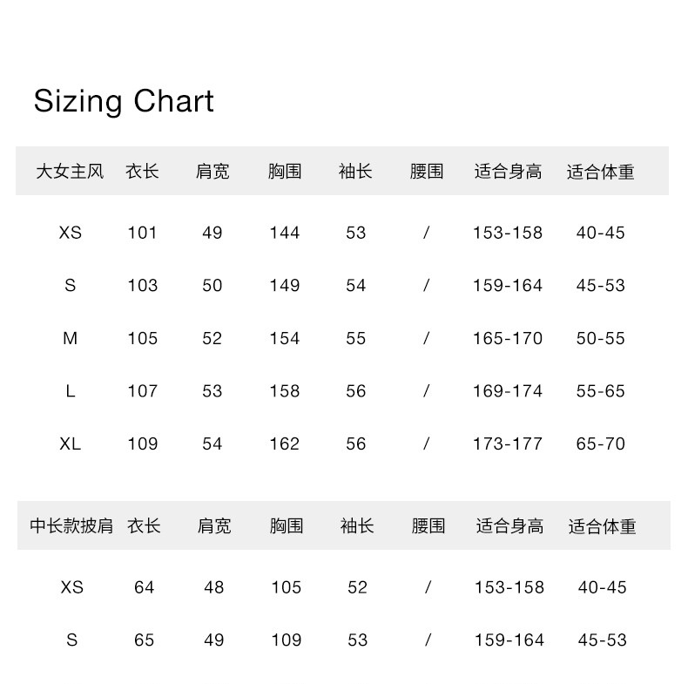This screenshot has height=684, width=688.
Task: Click the 173-177 height range
Action: pyautogui.click(x=508, y=444)
